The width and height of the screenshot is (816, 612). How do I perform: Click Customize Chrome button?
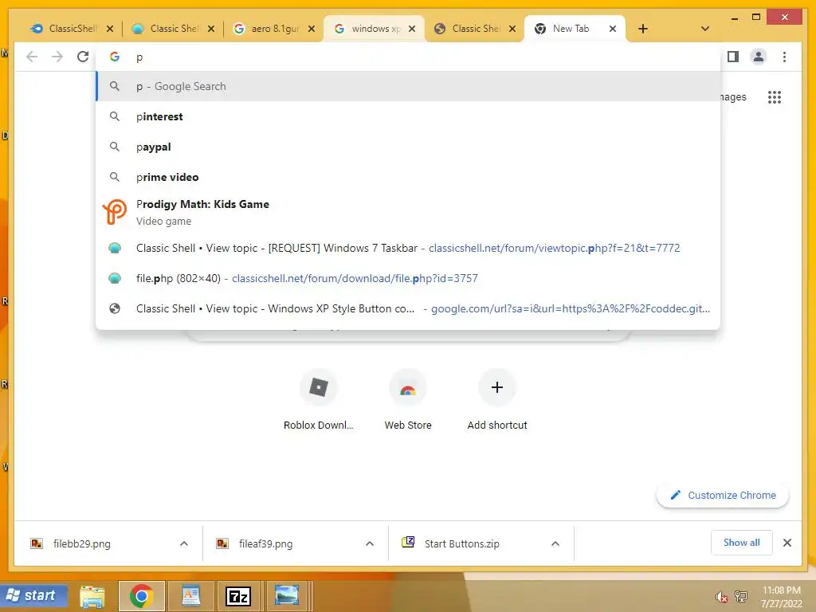point(723,496)
